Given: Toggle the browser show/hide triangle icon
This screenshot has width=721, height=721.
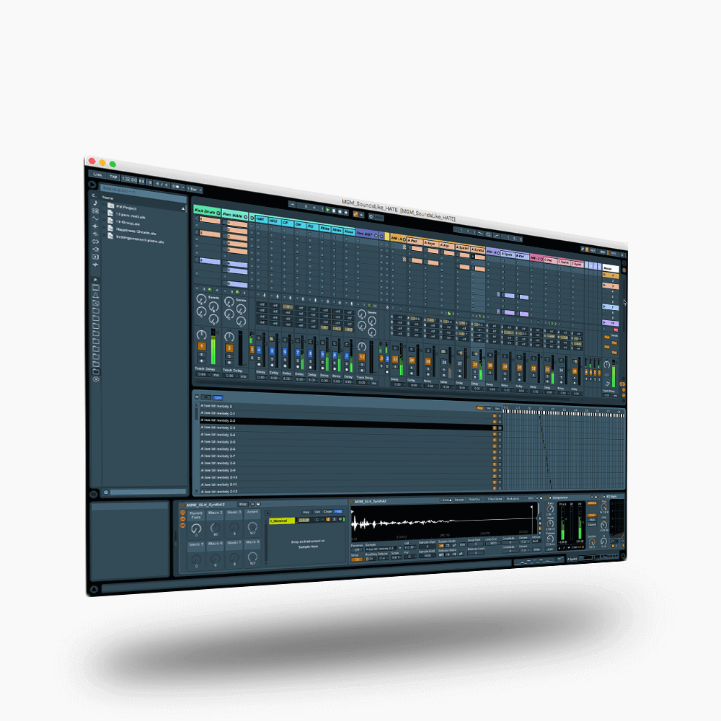Looking at the screenshot, I should (x=92, y=185).
